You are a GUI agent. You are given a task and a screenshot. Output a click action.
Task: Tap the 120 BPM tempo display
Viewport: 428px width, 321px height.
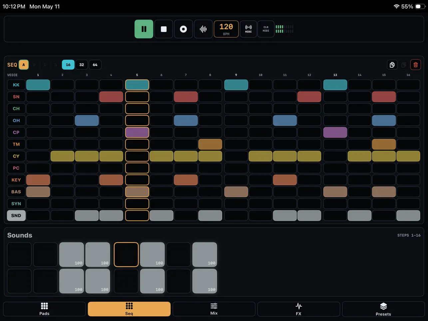[226, 29]
